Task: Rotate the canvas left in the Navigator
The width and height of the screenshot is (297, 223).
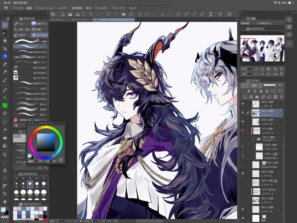Action: 256,74
